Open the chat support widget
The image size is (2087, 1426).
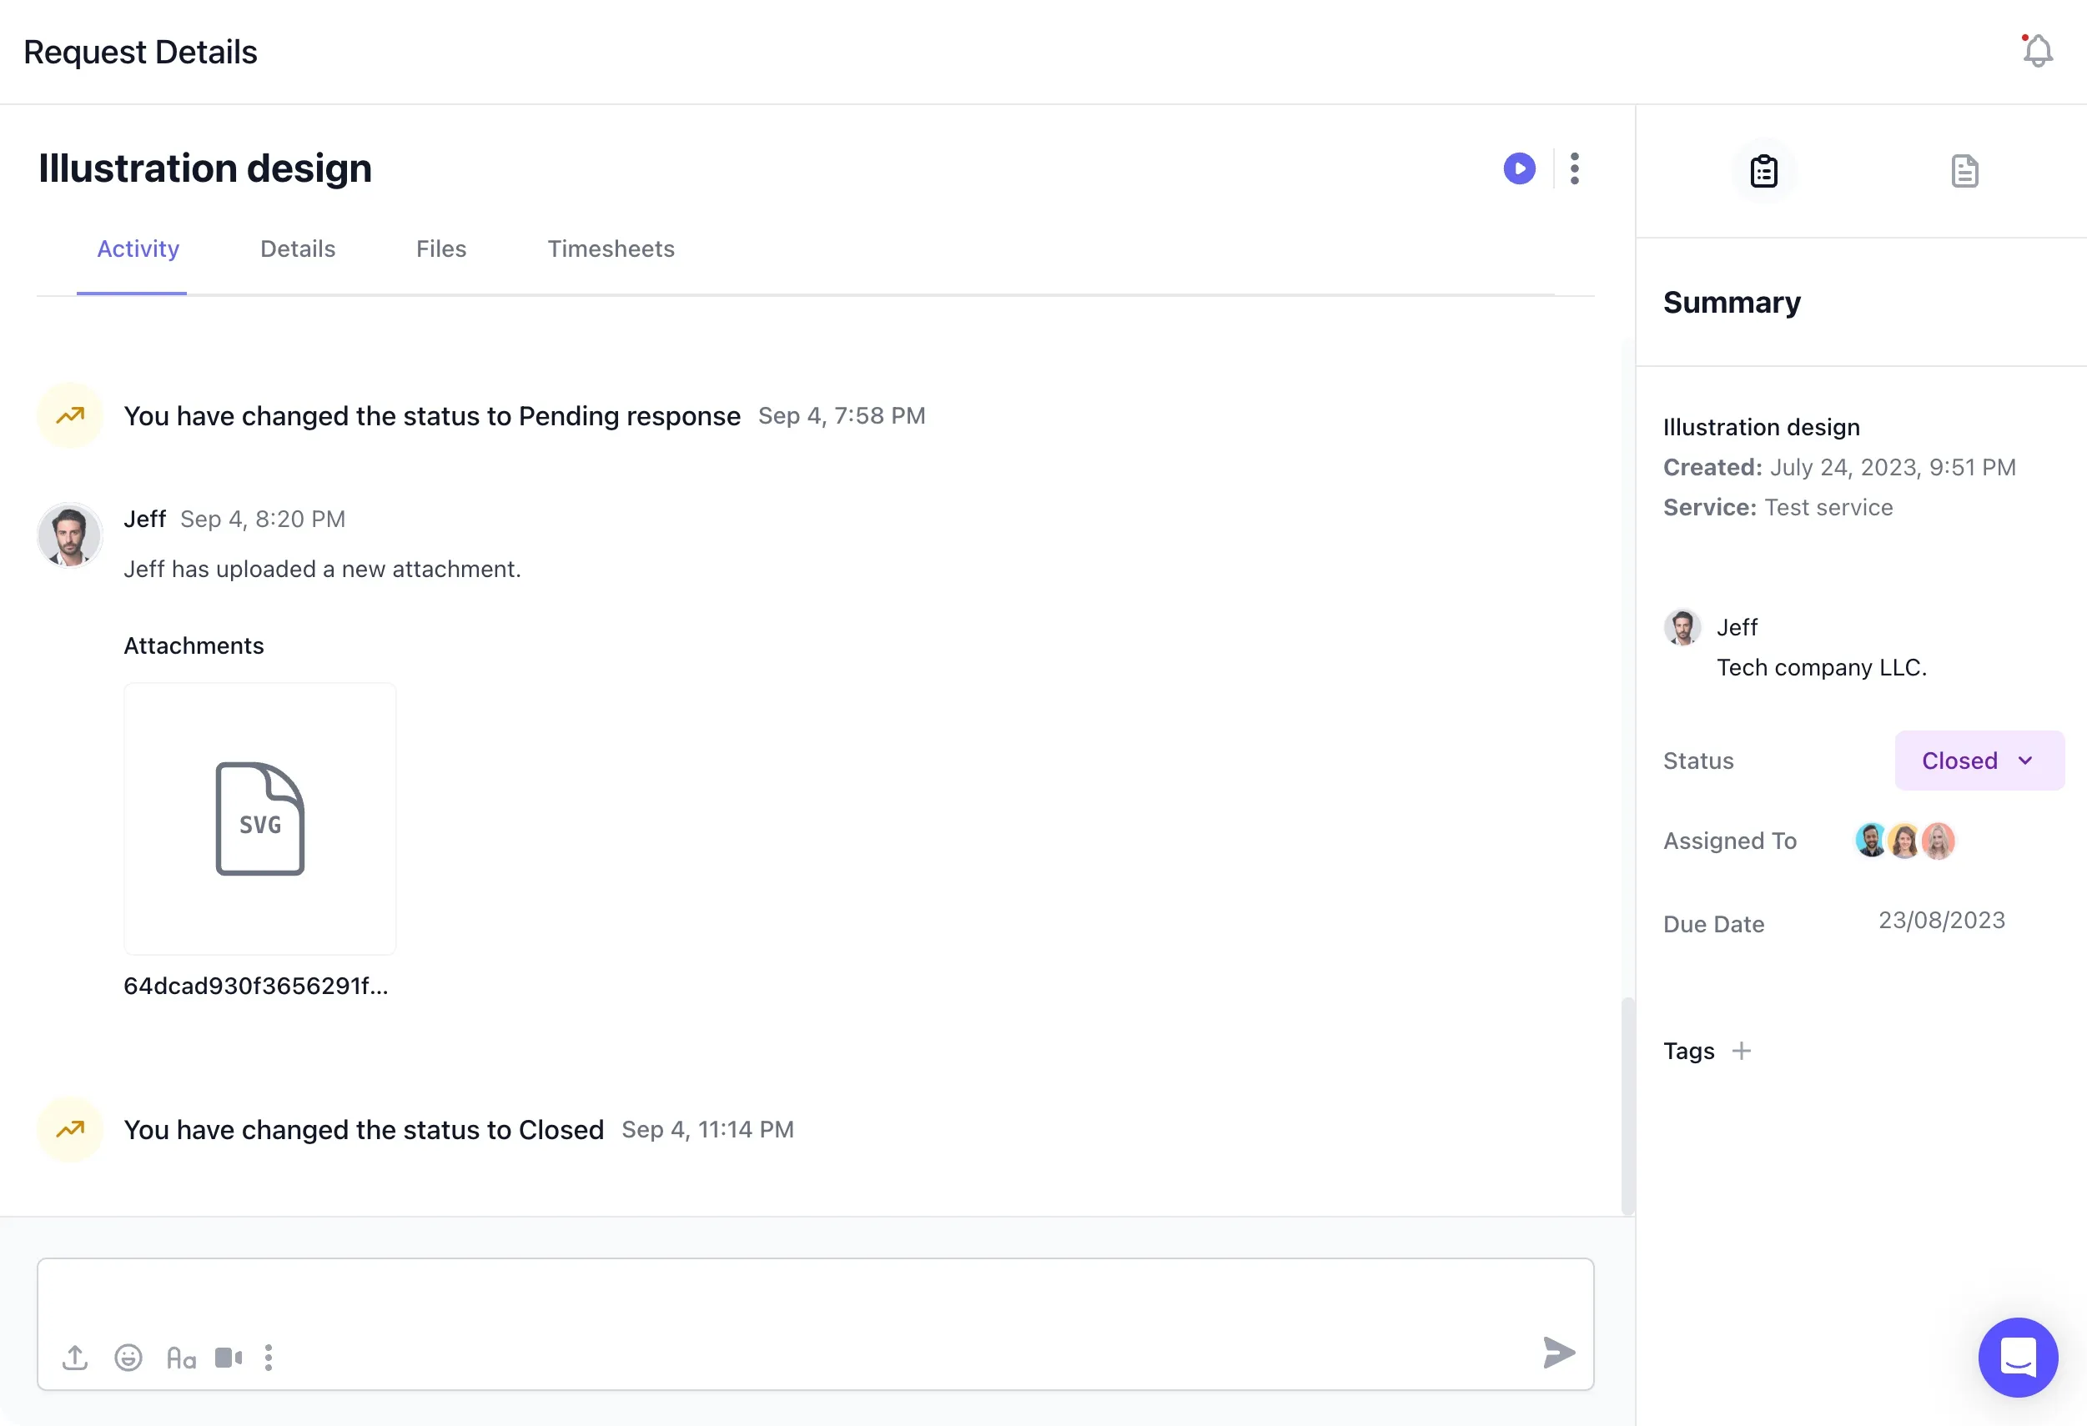point(2017,1357)
